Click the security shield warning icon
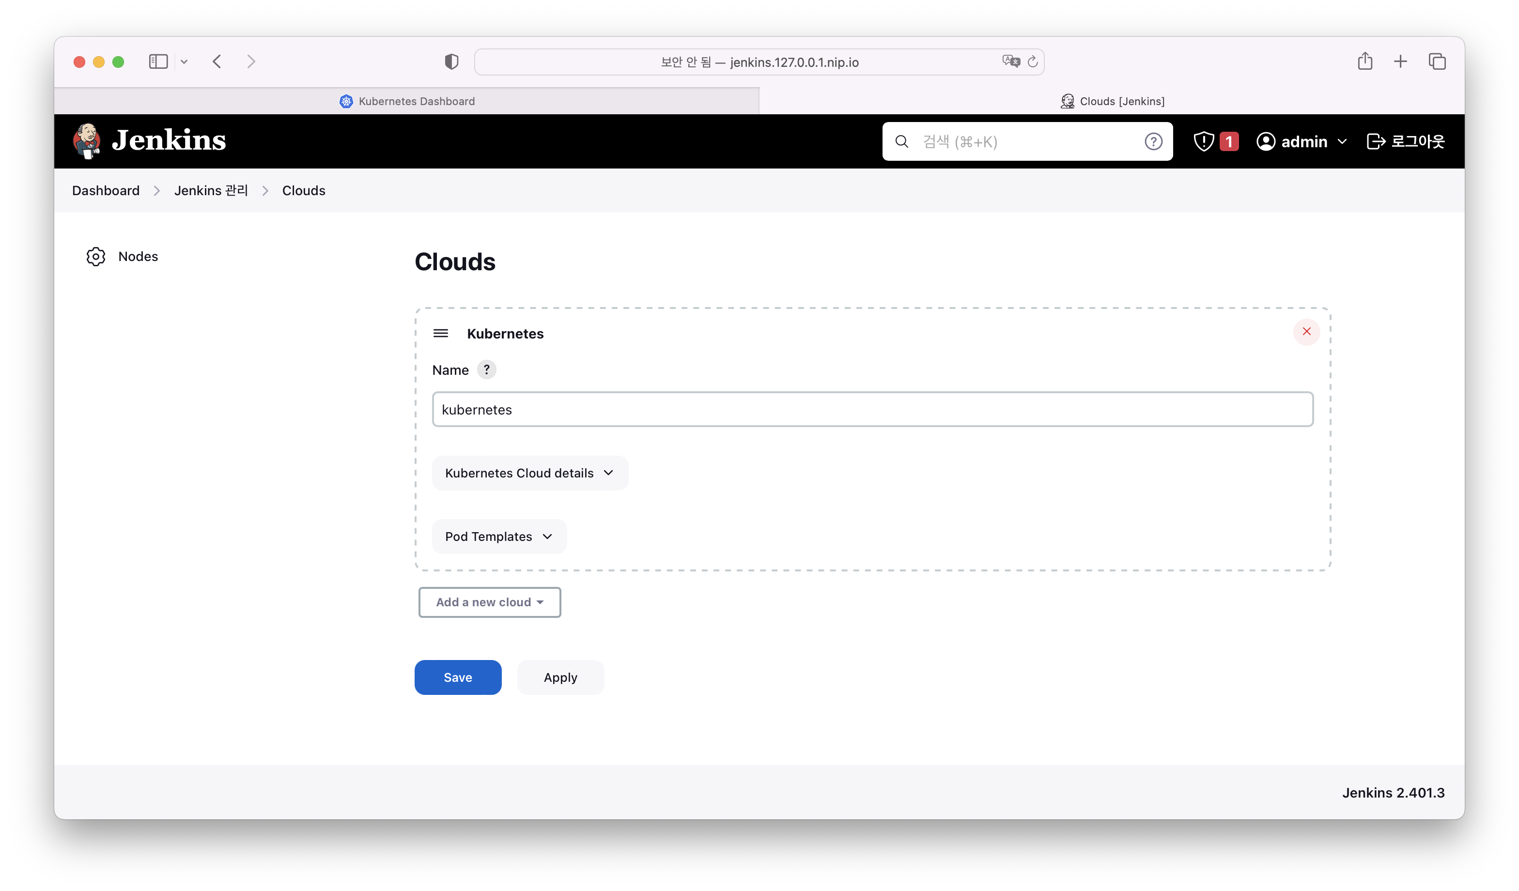This screenshot has height=891, width=1519. pos(1203,141)
